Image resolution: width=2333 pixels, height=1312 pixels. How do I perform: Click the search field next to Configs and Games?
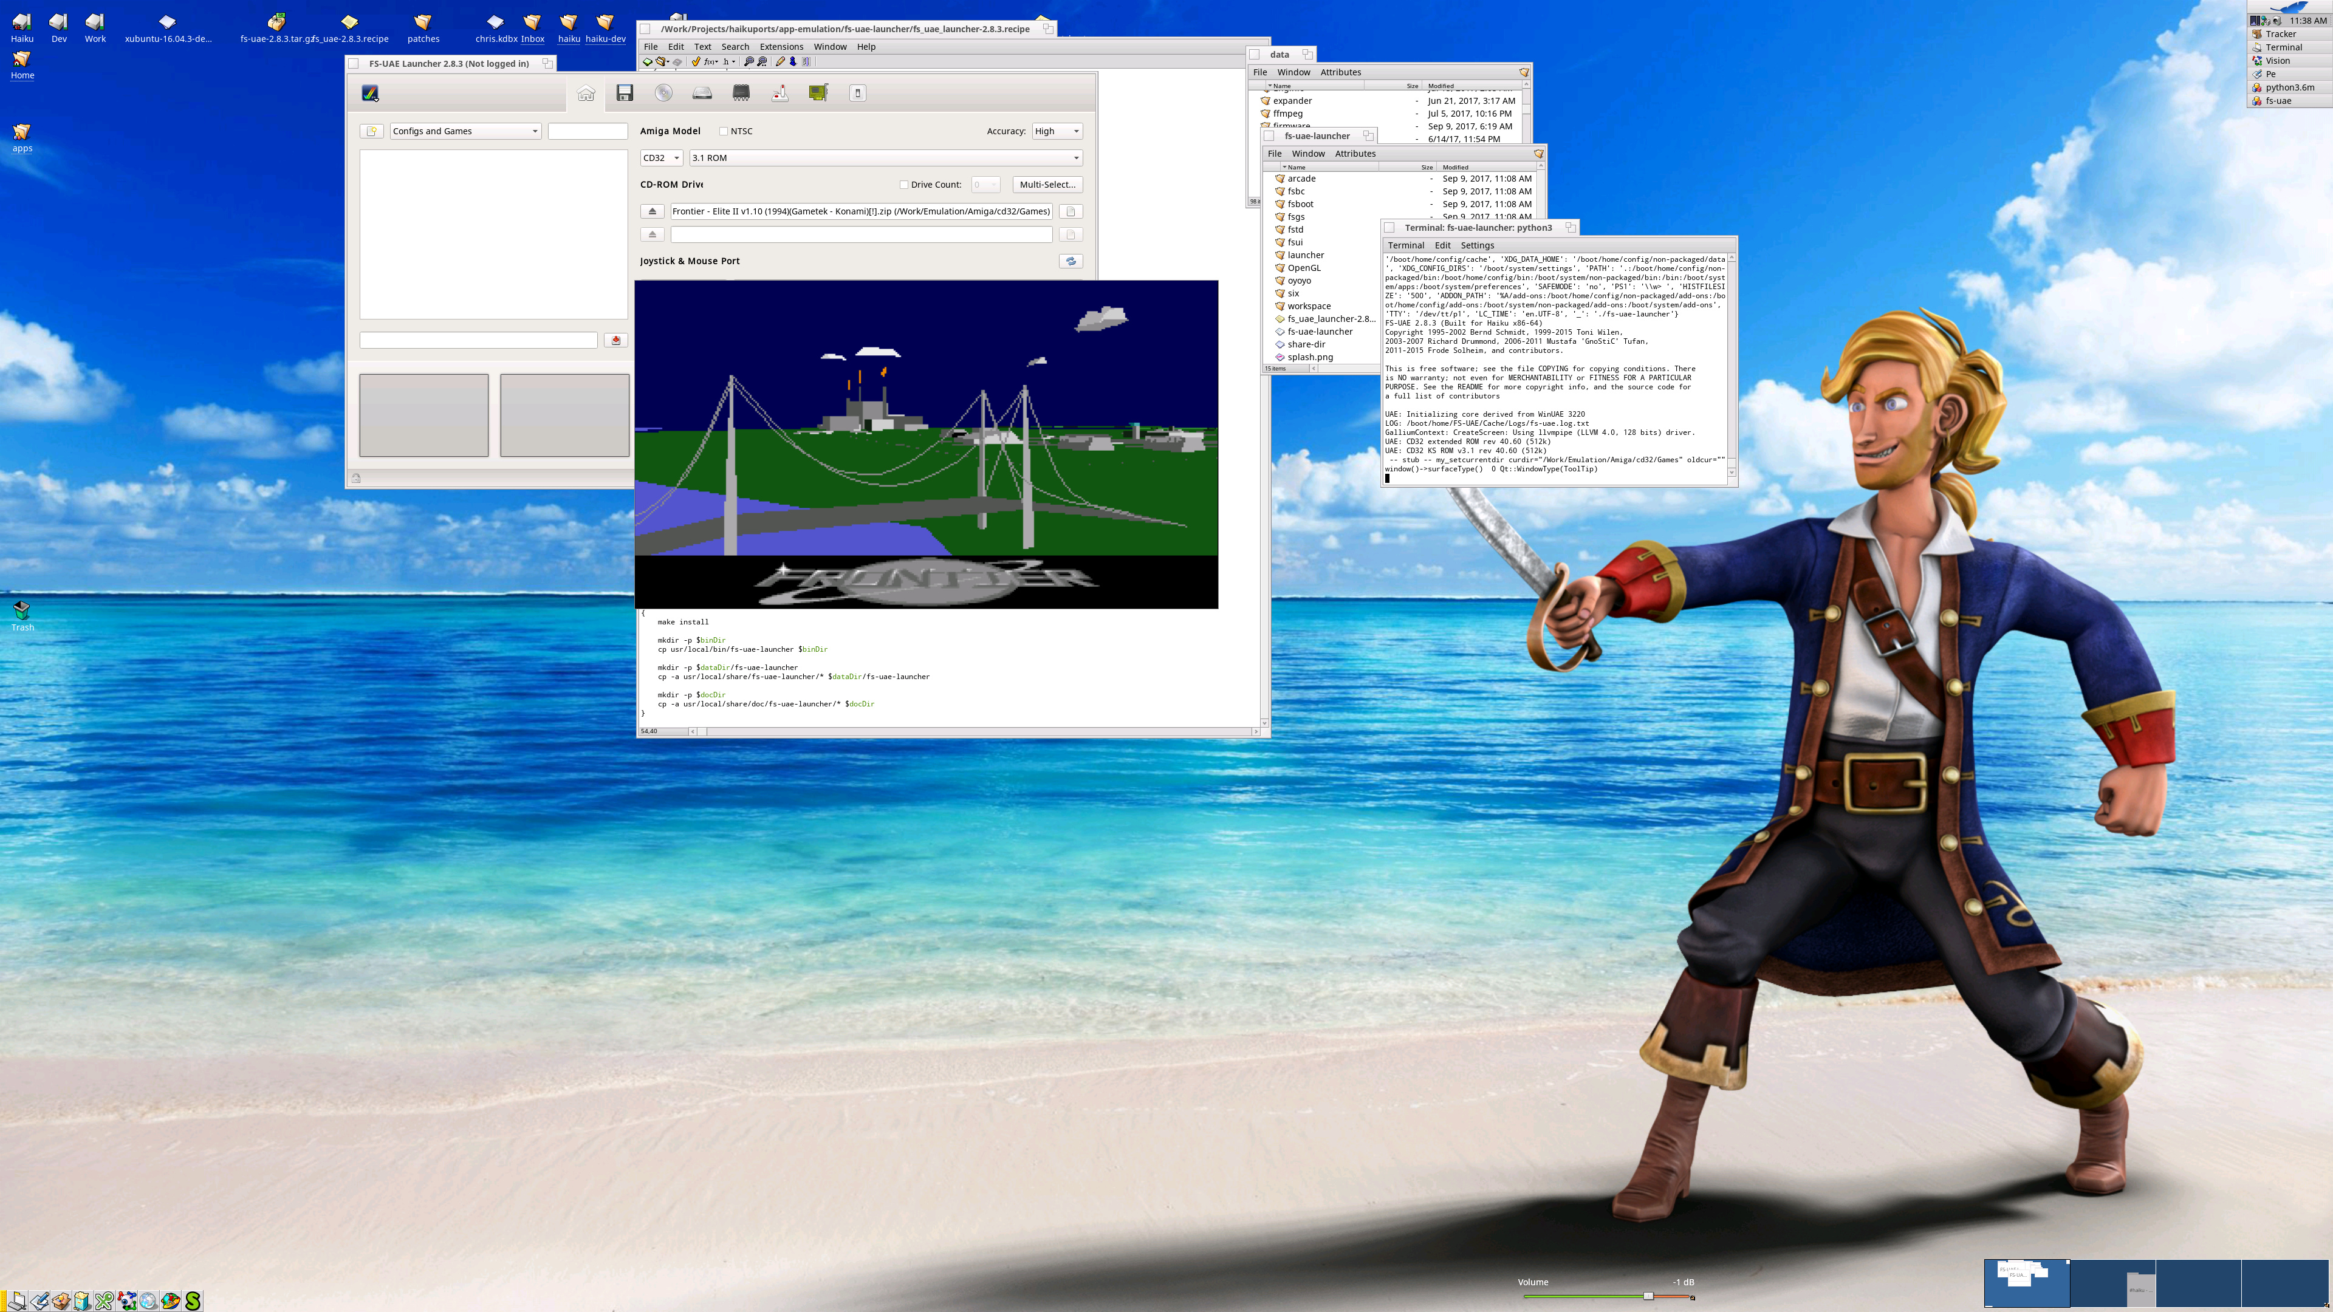(x=588, y=131)
